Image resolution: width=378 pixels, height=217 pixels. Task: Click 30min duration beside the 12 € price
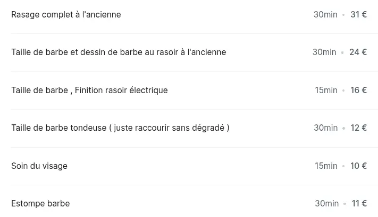coord(325,128)
